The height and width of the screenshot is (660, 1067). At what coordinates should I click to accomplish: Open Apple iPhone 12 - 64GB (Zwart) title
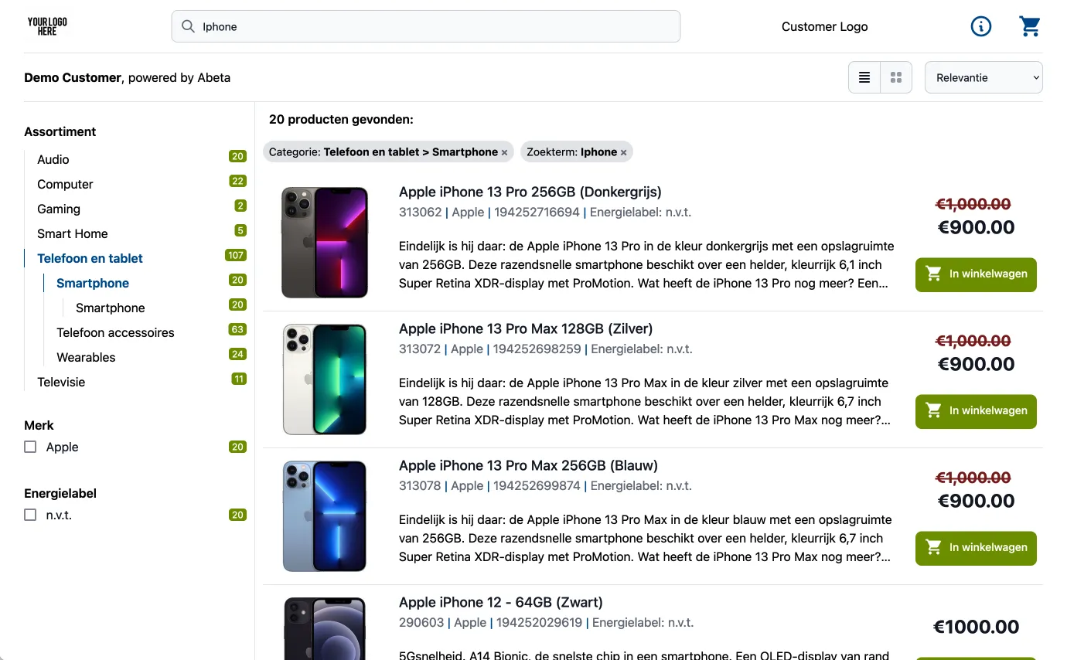[x=501, y=603]
